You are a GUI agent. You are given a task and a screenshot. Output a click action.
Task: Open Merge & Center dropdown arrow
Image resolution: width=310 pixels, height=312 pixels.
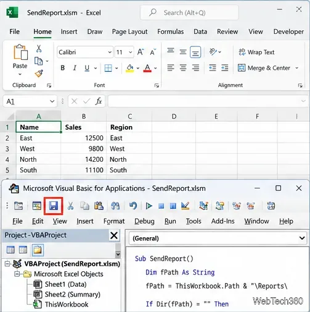[x=297, y=68]
